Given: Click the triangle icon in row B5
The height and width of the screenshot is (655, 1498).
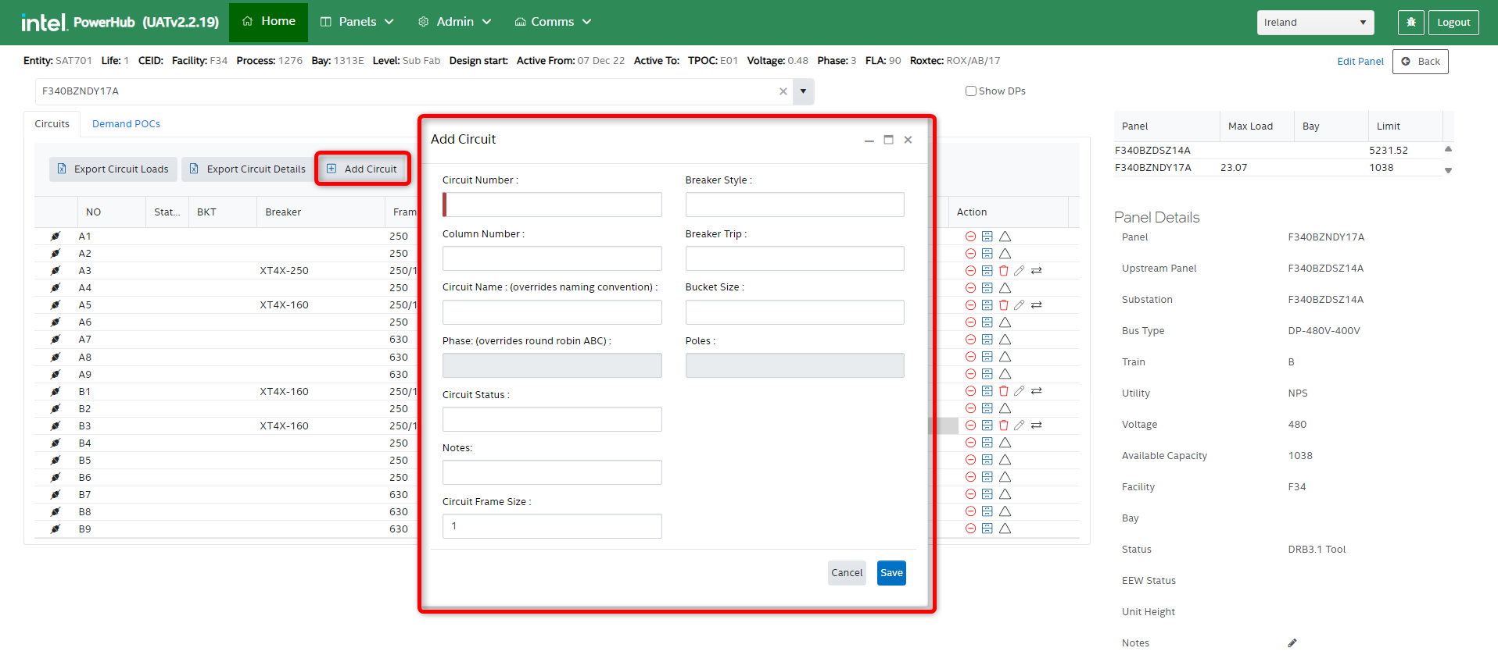Looking at the screenshot, I should pos(1005,460).
